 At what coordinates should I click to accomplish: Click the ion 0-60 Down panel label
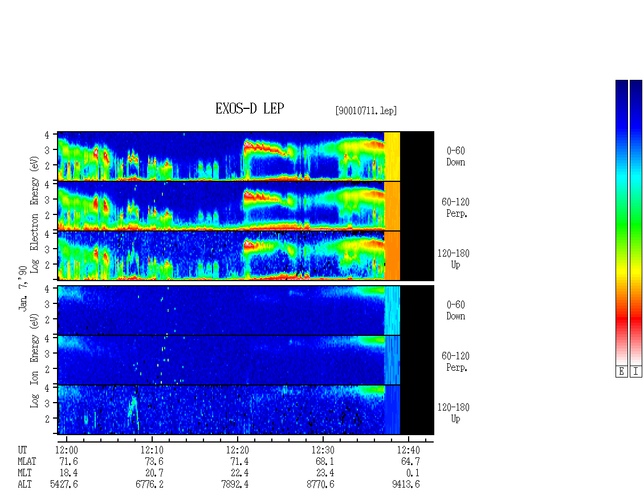[456, 311]
